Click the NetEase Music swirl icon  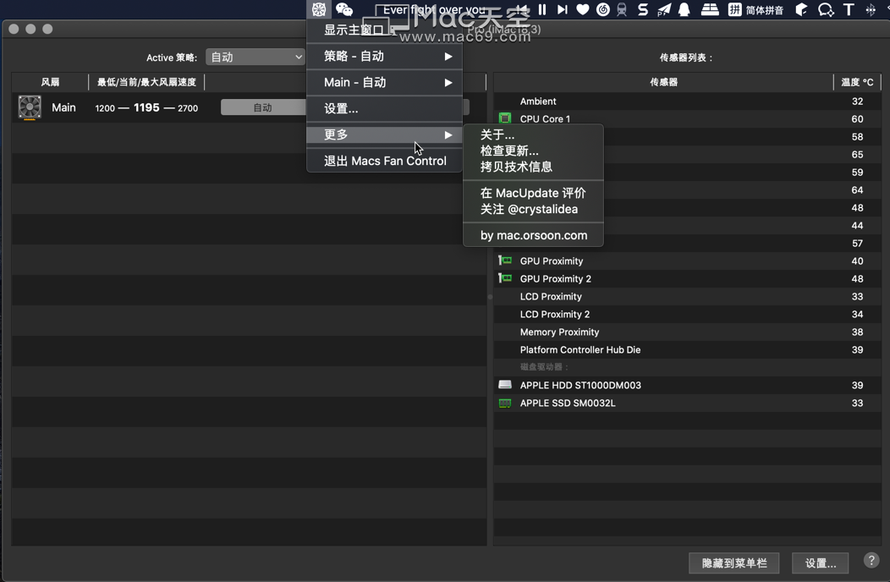(x=603, y=9)
